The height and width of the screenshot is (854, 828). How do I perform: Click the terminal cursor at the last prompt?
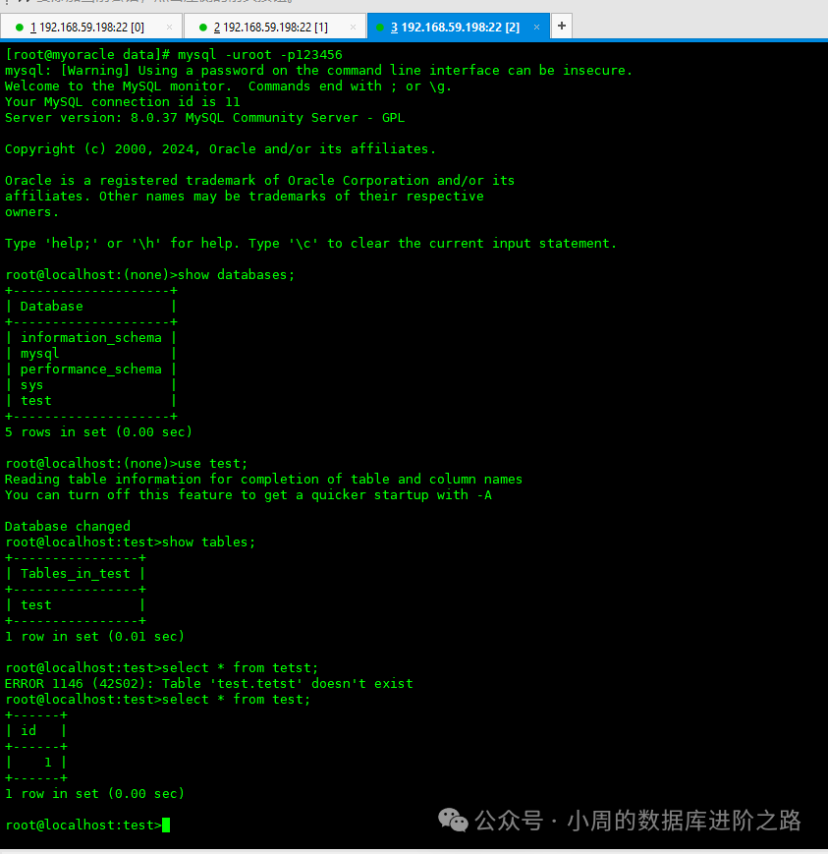[x=166, y=826]
